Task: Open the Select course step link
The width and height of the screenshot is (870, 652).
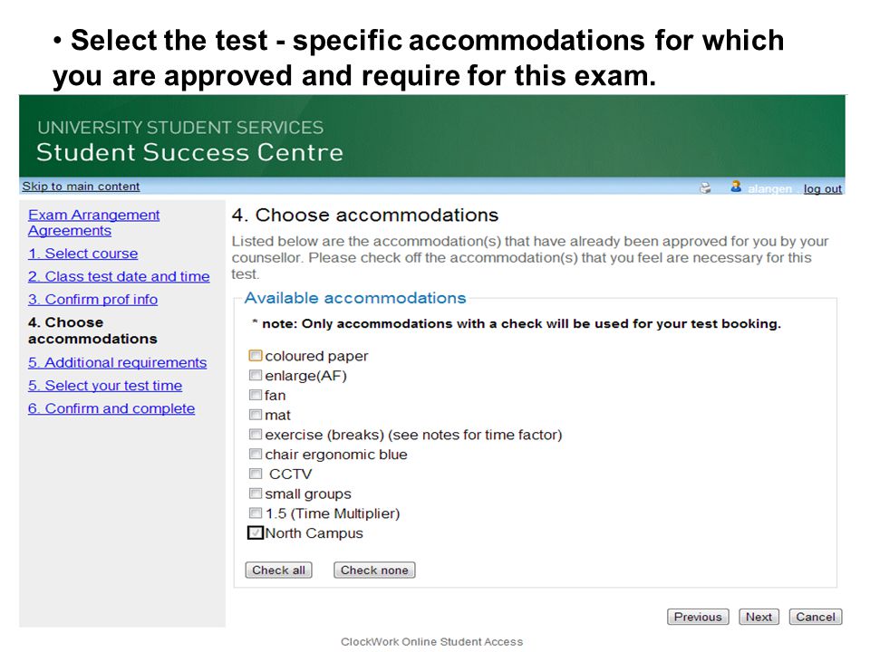Action: (x=83, y=254)
